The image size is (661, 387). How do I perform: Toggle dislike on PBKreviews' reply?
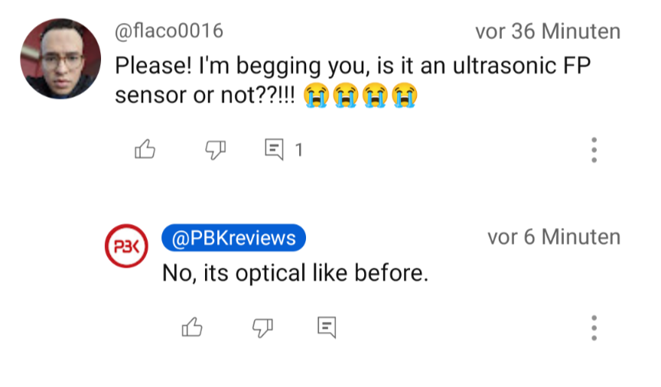[x=262, y=327]
